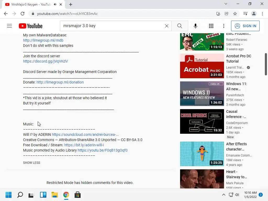The image size is (268, 201).
Task: Mute the tab via its speaker icon
Action: [x=55, y=4]
